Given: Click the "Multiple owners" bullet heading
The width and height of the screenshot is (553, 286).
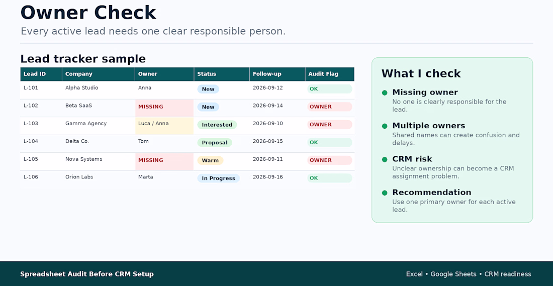Looking at the screenshot, I should 428,126.
